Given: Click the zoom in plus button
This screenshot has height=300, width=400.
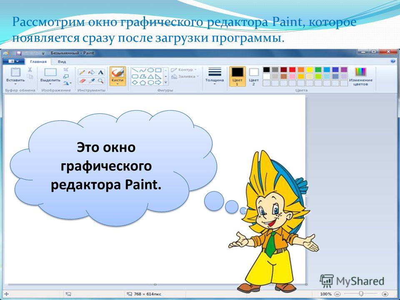Looking at the screenshot, I should [x=385, y=294].
